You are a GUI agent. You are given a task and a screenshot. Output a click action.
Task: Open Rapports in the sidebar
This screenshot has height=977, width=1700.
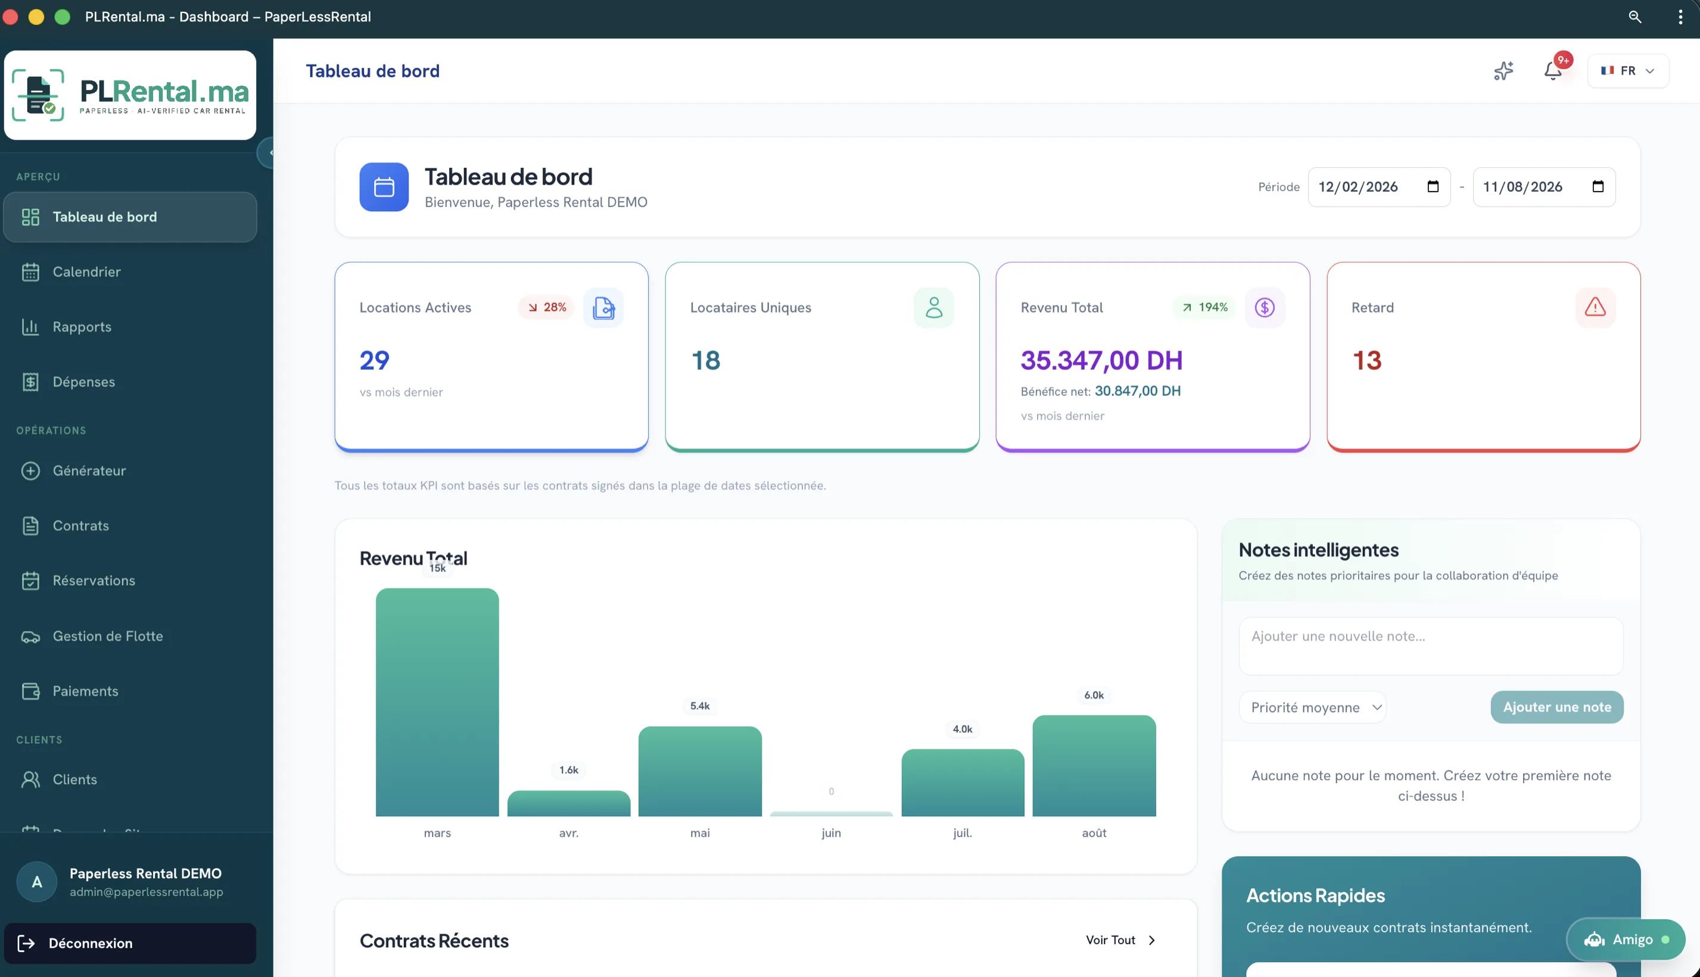pos(130,327)
